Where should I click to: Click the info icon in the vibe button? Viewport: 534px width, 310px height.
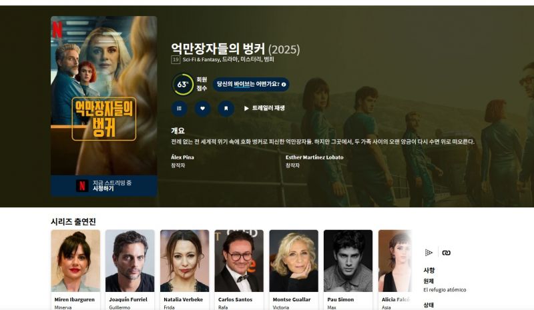tap(284, 85)
